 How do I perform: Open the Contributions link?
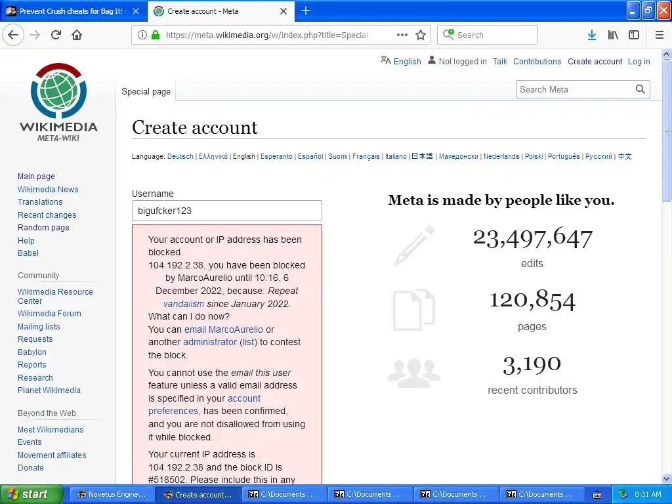537,61
